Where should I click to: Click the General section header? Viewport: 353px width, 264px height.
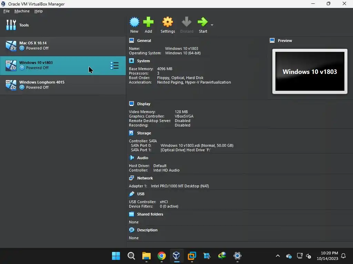point(144,41)
